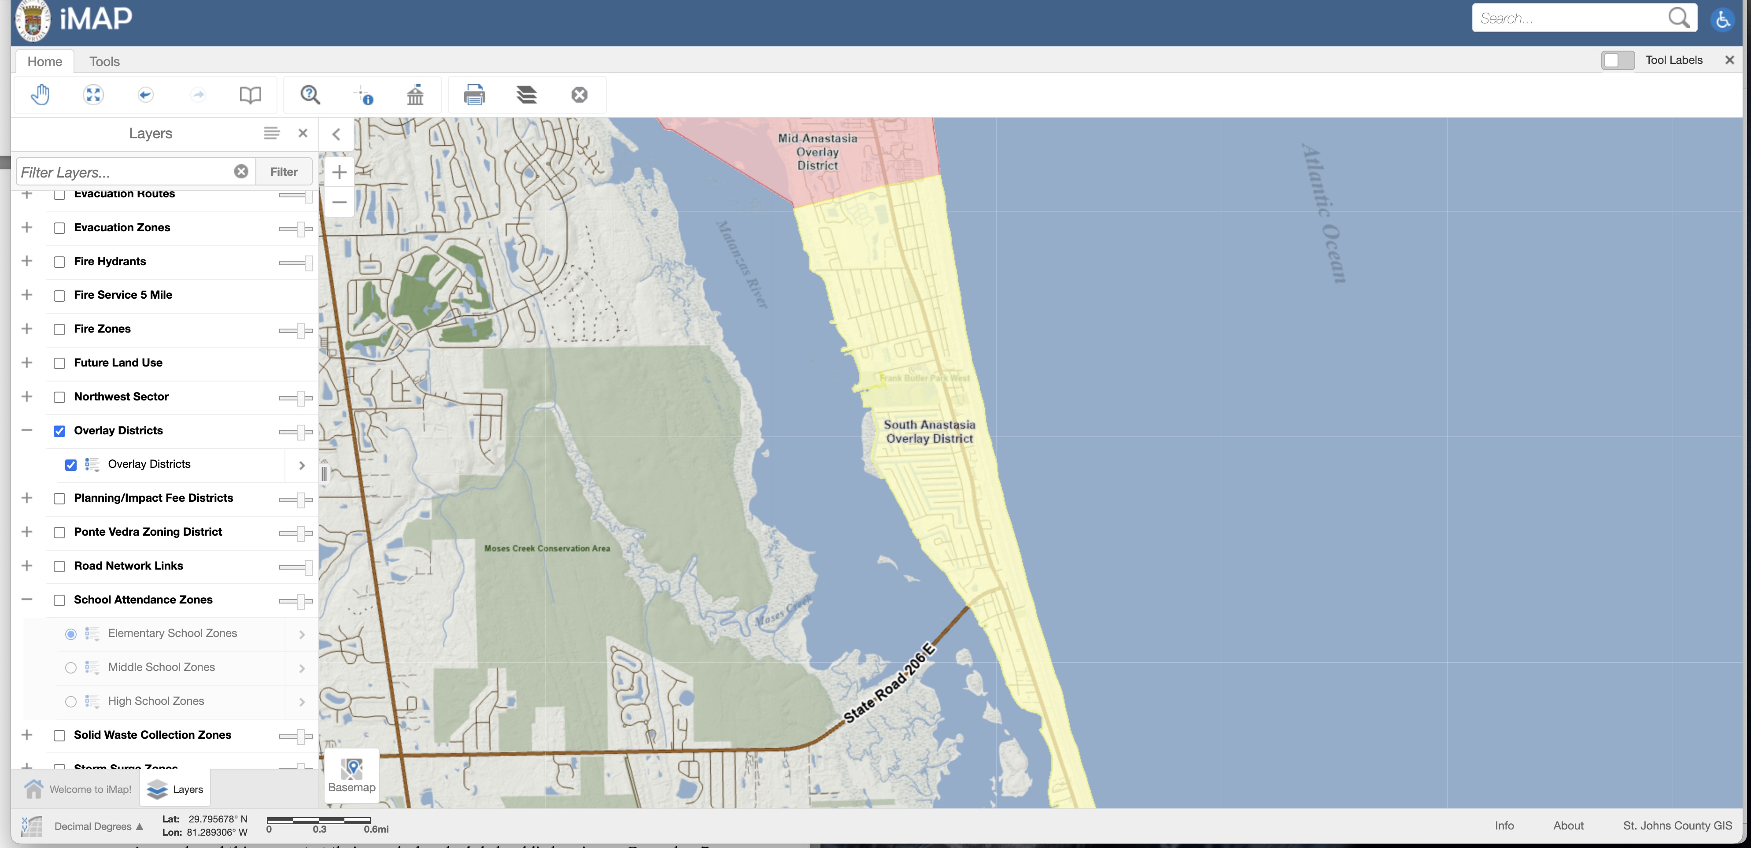Expand the Future Land Use layer
Screen dimensions: 1751x848
[27, 363]
